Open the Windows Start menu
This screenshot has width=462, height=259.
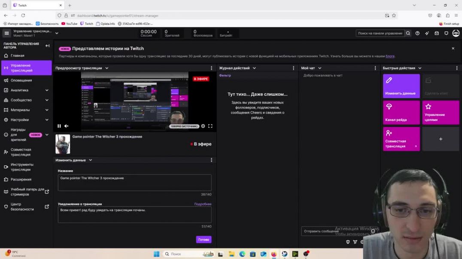pos(156,254)
